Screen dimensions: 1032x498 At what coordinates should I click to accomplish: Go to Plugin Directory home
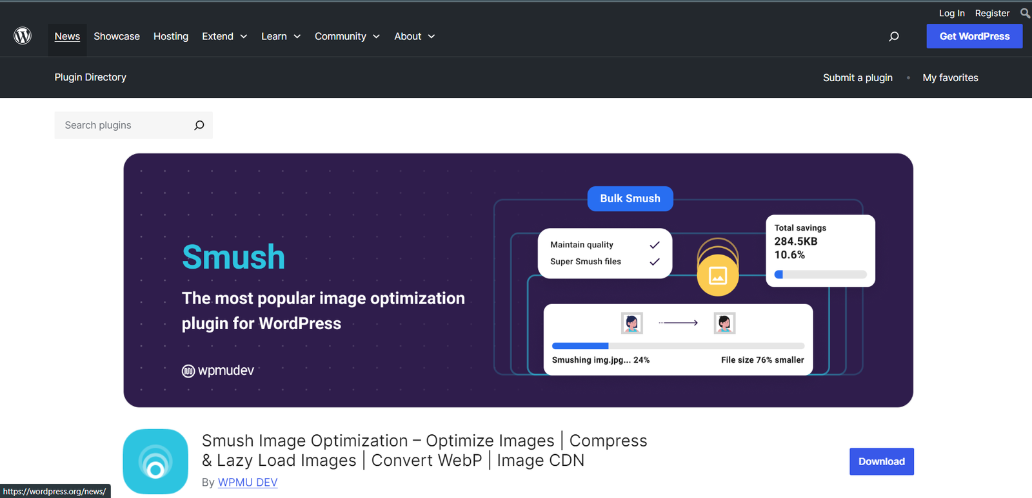(x=90, y=77)
